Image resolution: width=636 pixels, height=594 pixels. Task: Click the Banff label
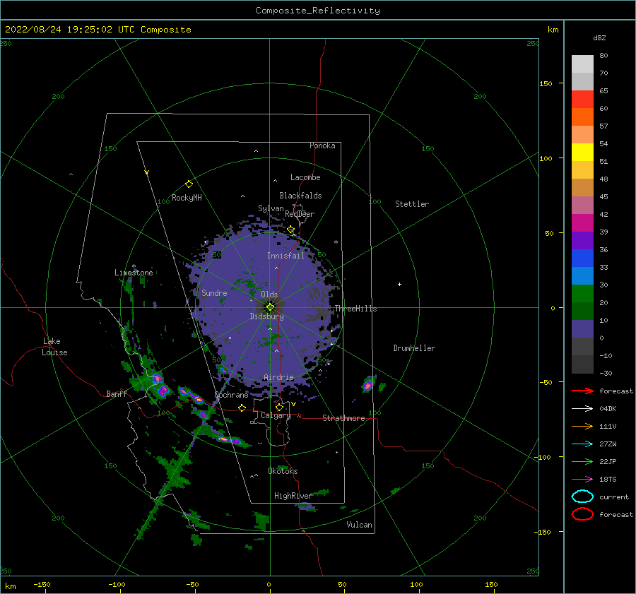click(117, 393)
